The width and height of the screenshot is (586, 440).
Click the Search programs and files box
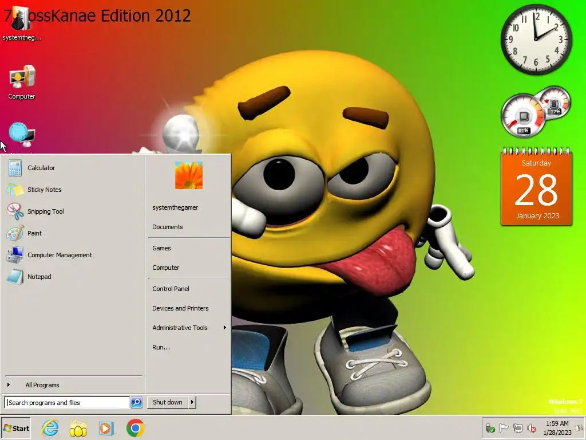tap(68, 403)
